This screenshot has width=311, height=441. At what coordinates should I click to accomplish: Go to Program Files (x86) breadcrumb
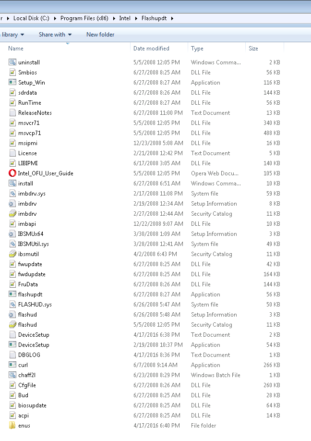coord(84,18)
